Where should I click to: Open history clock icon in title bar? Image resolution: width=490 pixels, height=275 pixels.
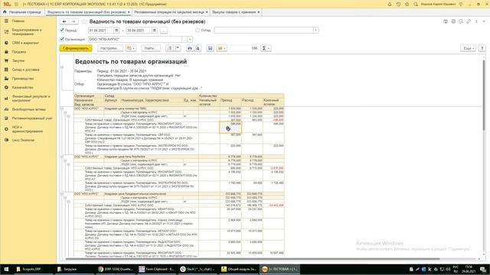pos(398,4)
